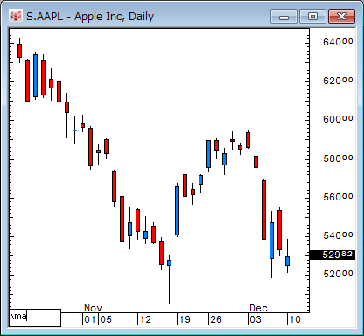Maximize the S.AAPL chart window
364x336 pixels.
click(x=312, y=17)
